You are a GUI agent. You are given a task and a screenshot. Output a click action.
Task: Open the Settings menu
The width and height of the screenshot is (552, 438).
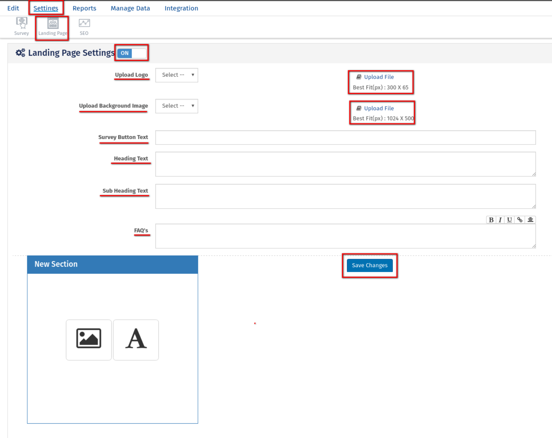point(46,8)
